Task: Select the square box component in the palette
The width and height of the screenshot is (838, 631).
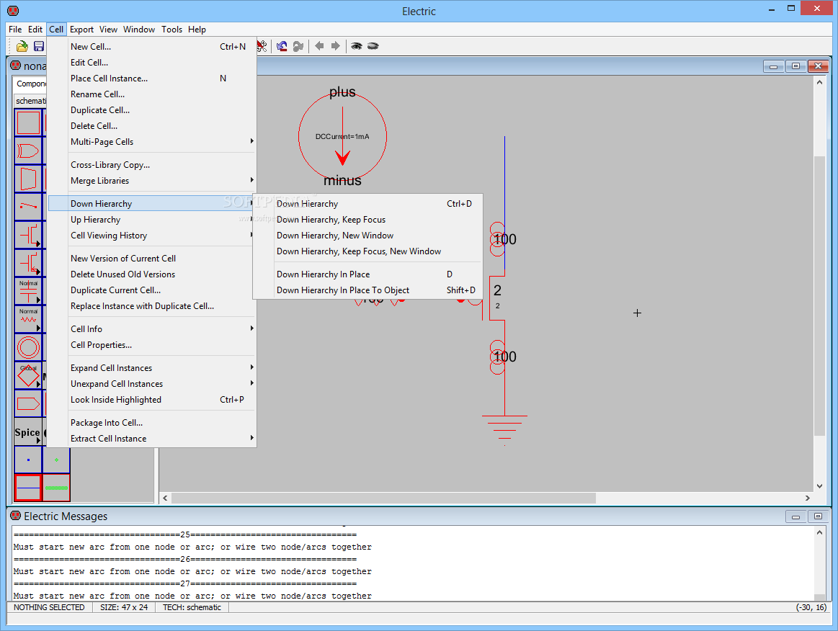Action: (28, 123)
